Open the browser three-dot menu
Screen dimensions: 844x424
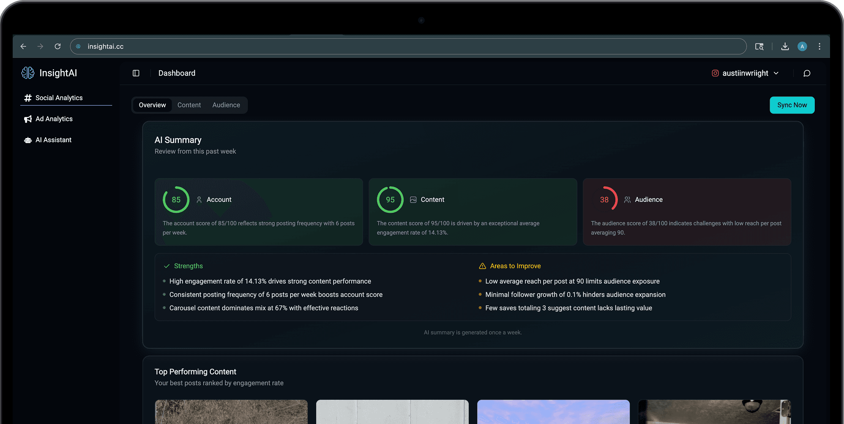(x=819, y=46)
